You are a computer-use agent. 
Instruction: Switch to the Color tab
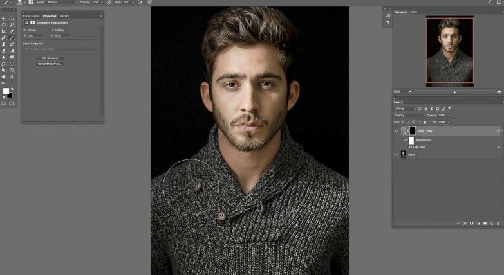[x=414, y=12]
